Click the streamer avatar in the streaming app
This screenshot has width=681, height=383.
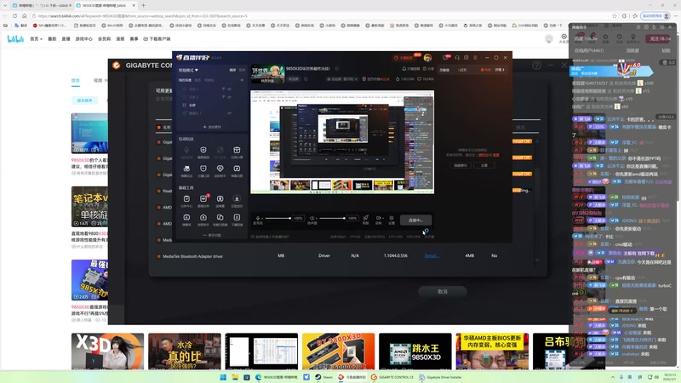point(427,57)
